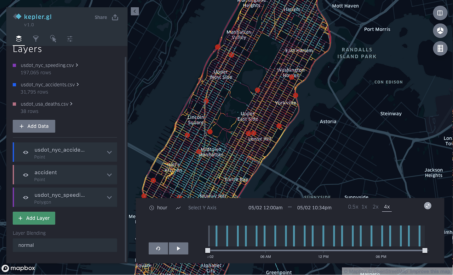Hide the usdot_nyc_accide layer
453x275 pixels.
click(x=25, y=152)
